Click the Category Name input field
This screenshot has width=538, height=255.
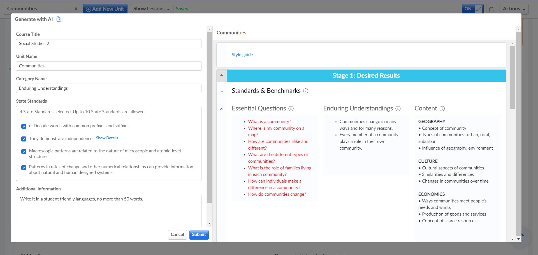pos(109,88)
